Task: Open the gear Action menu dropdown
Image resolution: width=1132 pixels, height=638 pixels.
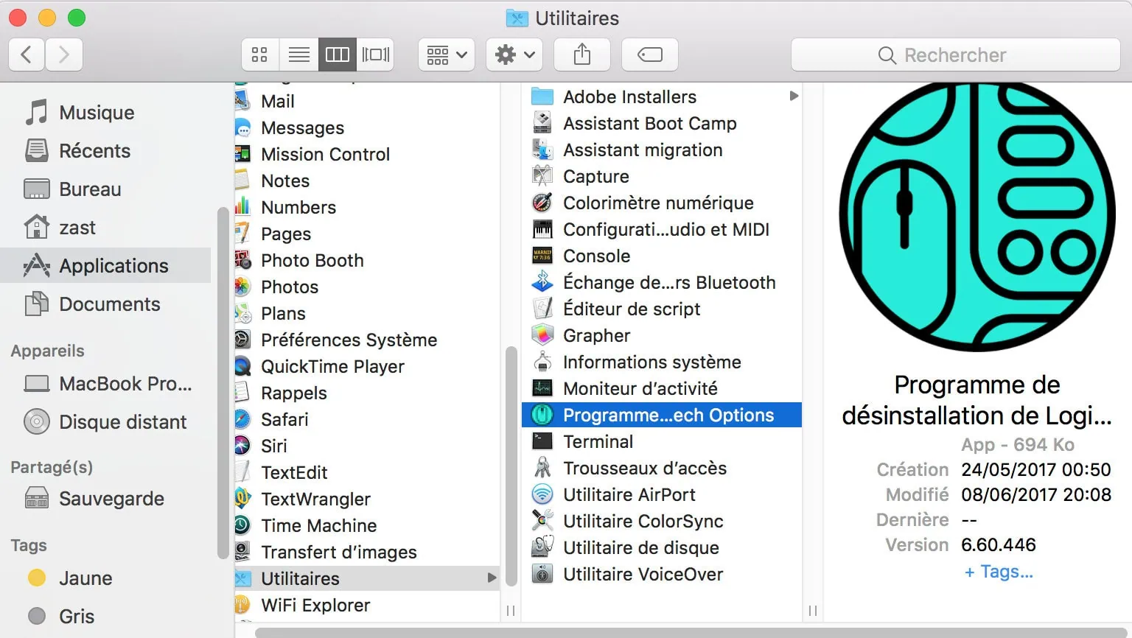Action: point(514,55)
